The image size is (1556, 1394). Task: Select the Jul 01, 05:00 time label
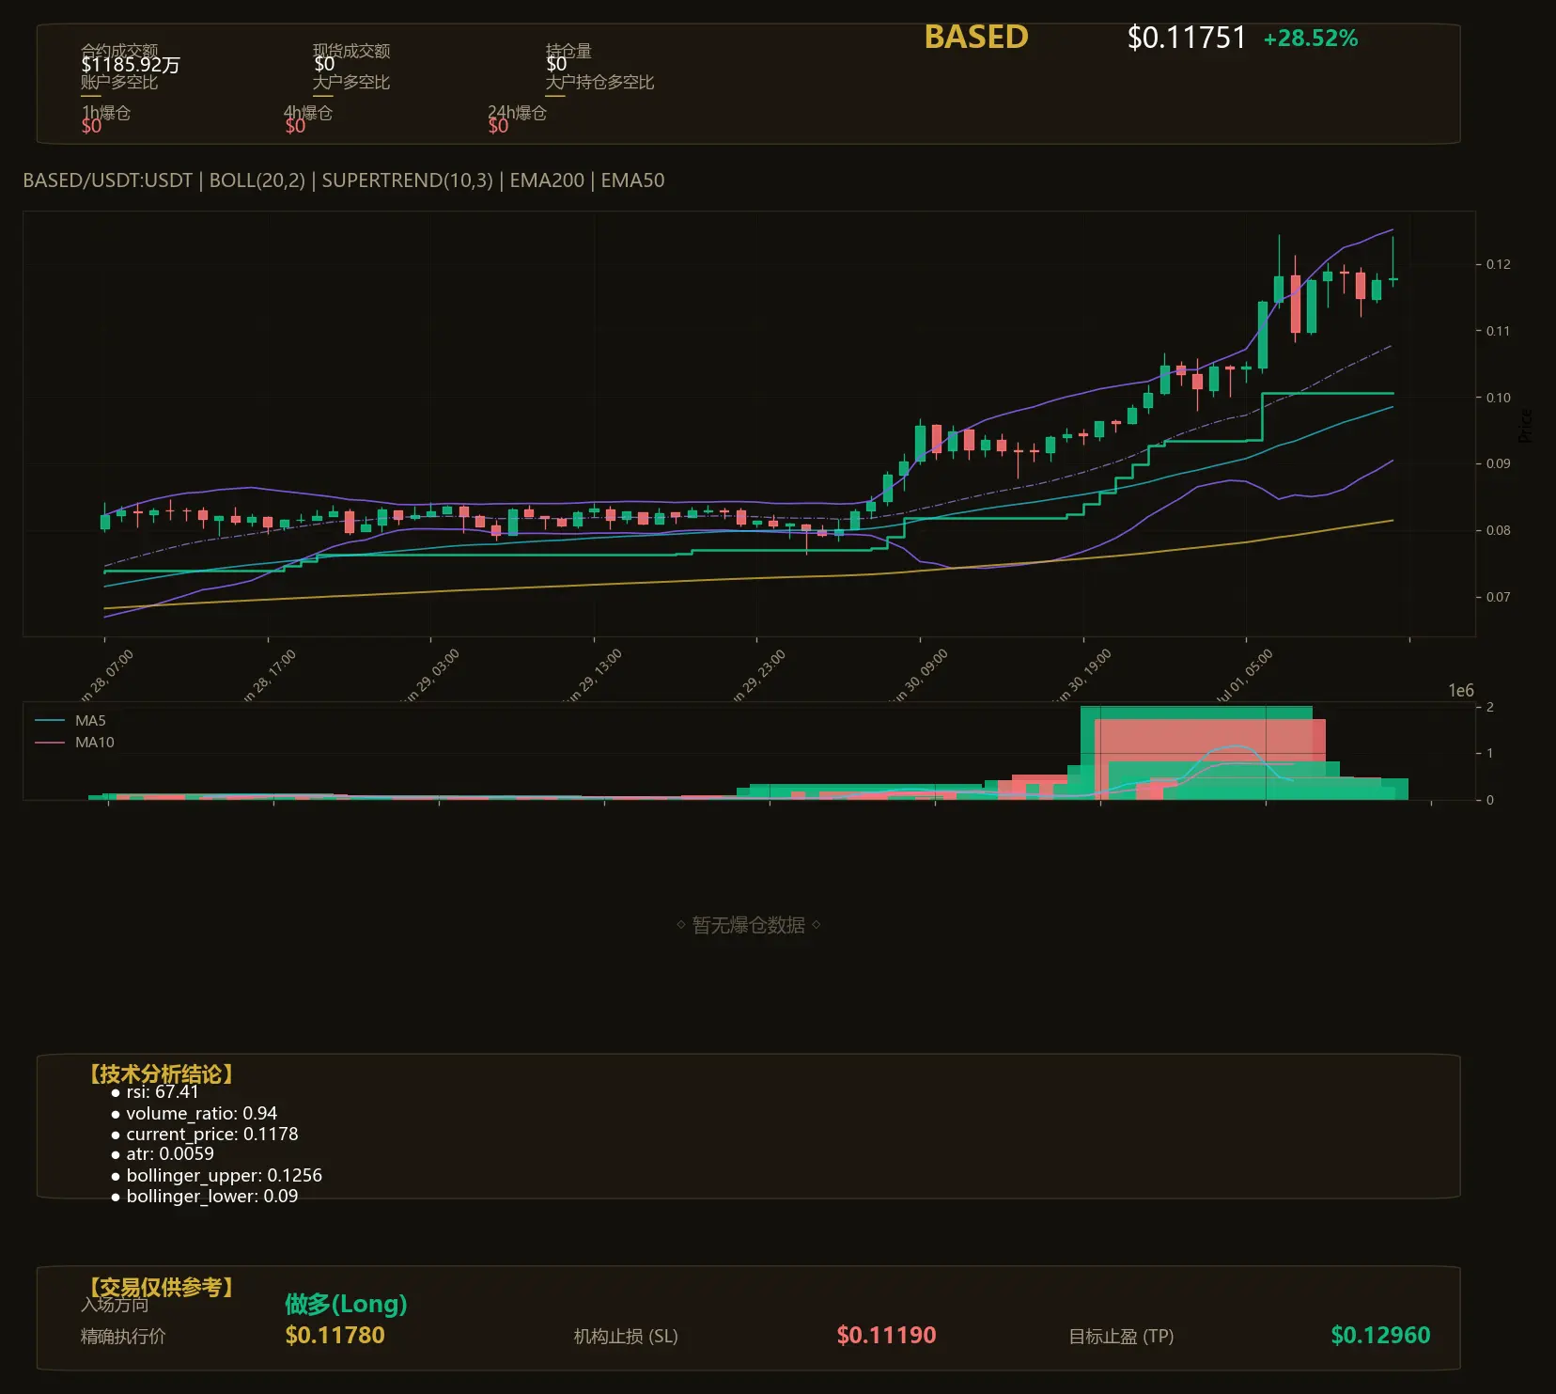pos(1243,676)
